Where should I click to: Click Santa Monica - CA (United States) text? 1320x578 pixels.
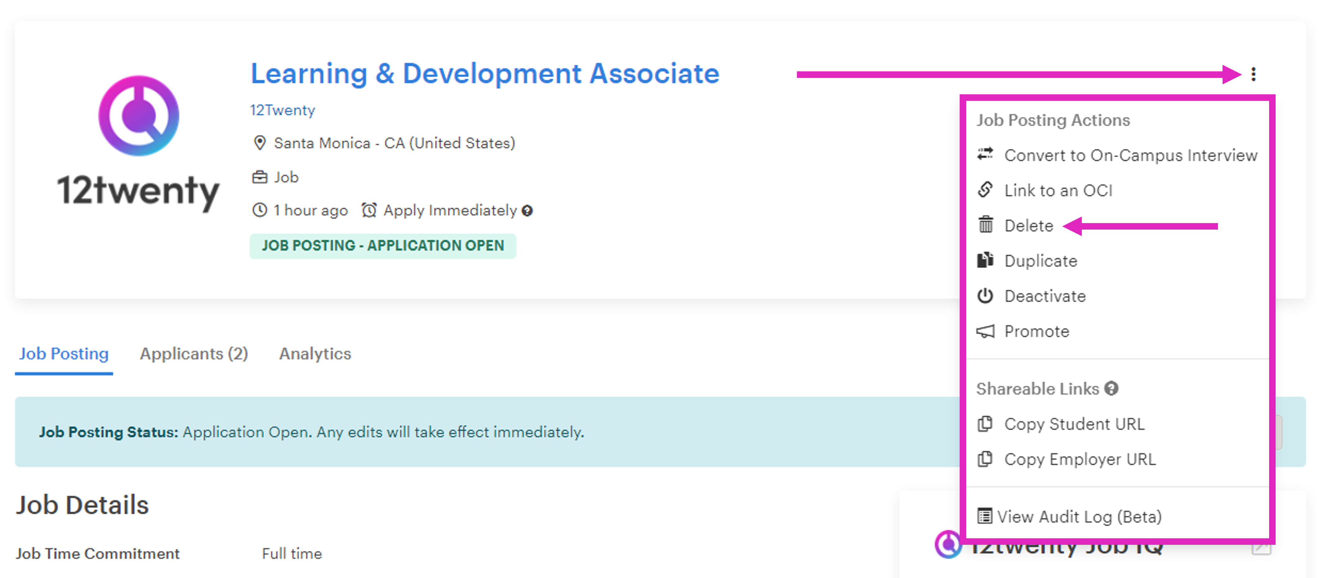[394, 143]
